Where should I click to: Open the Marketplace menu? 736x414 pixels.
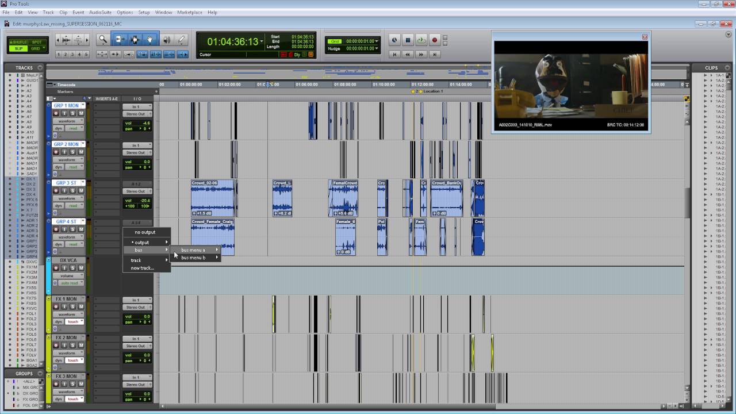click(x=189, y=12)
